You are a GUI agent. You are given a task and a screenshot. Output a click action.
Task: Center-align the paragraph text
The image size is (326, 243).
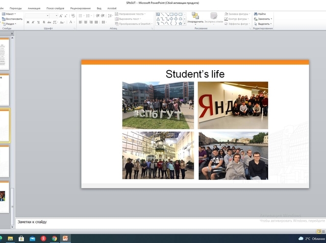pyautogui.click(x=86, y=23)
